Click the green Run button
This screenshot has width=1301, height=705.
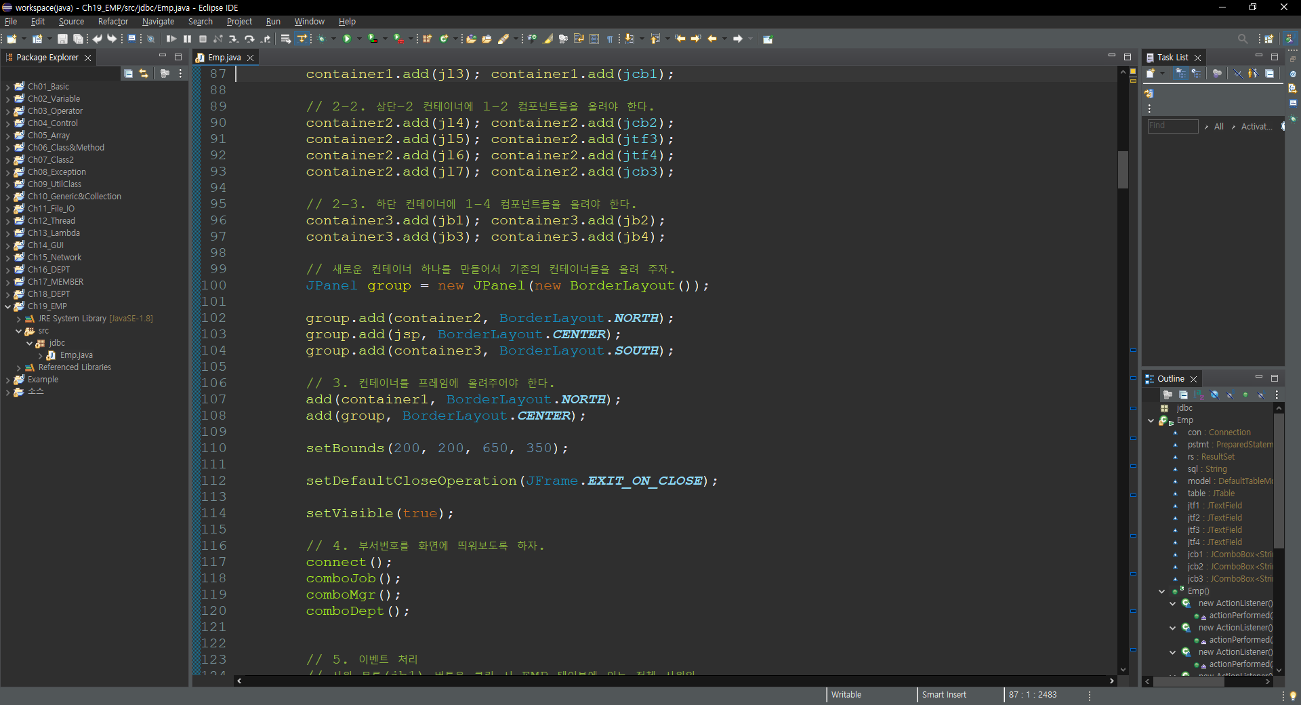[x=347, y=39]
